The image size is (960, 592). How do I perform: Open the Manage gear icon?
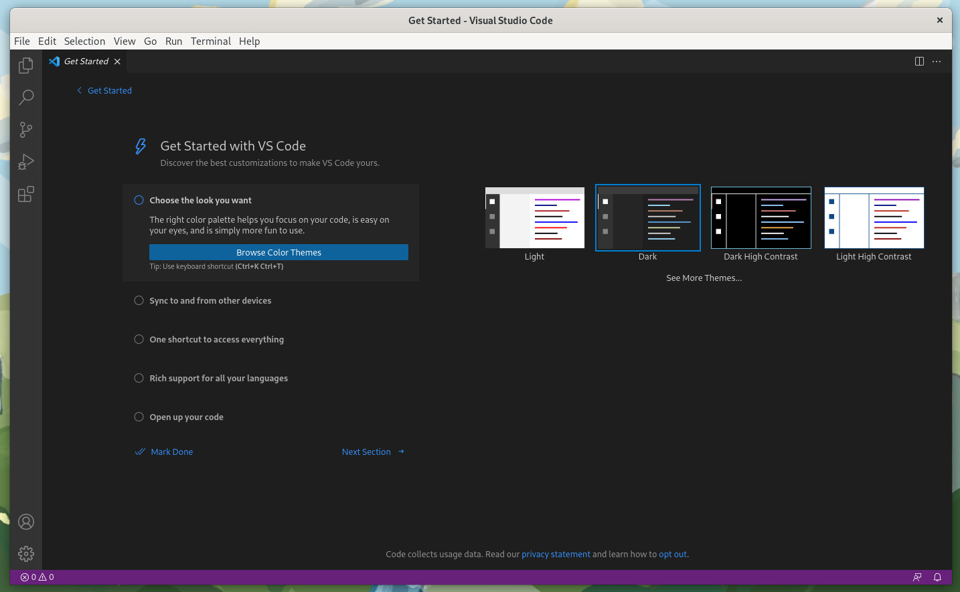pos(26,554)
